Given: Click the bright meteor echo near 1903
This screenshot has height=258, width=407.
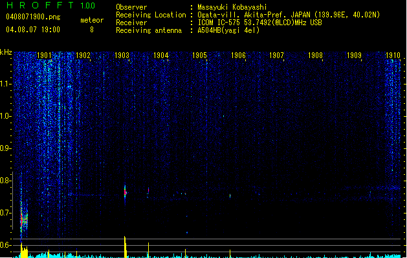Looking at the screenshot, I should pos(125,192).
